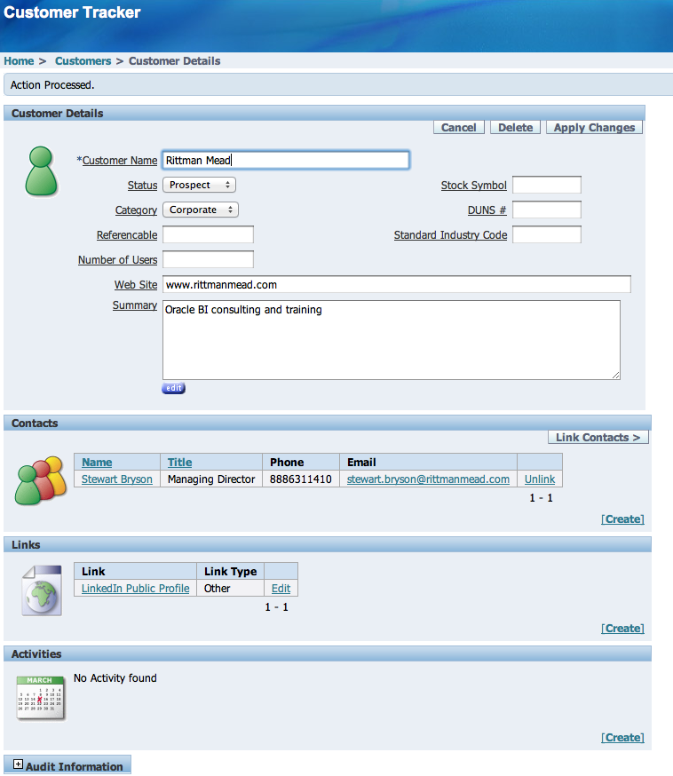
Task: Go to Customers in breadcrumb
Action: [83, 61]
